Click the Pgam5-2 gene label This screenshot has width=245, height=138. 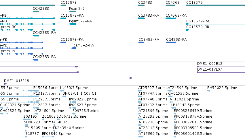pos(77,9)
